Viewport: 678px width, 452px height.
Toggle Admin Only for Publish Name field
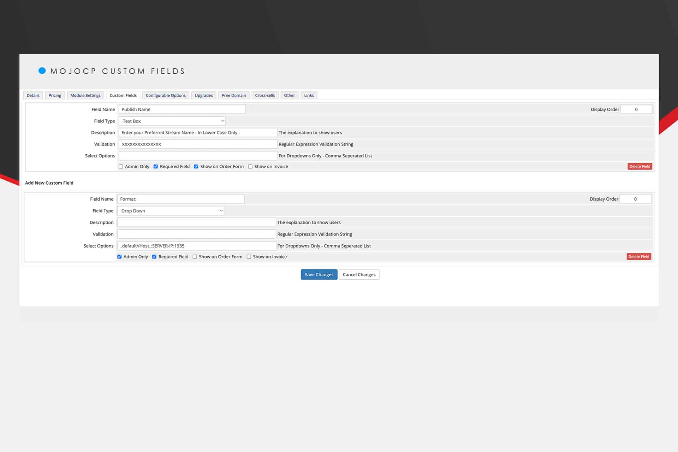point(121,167)
